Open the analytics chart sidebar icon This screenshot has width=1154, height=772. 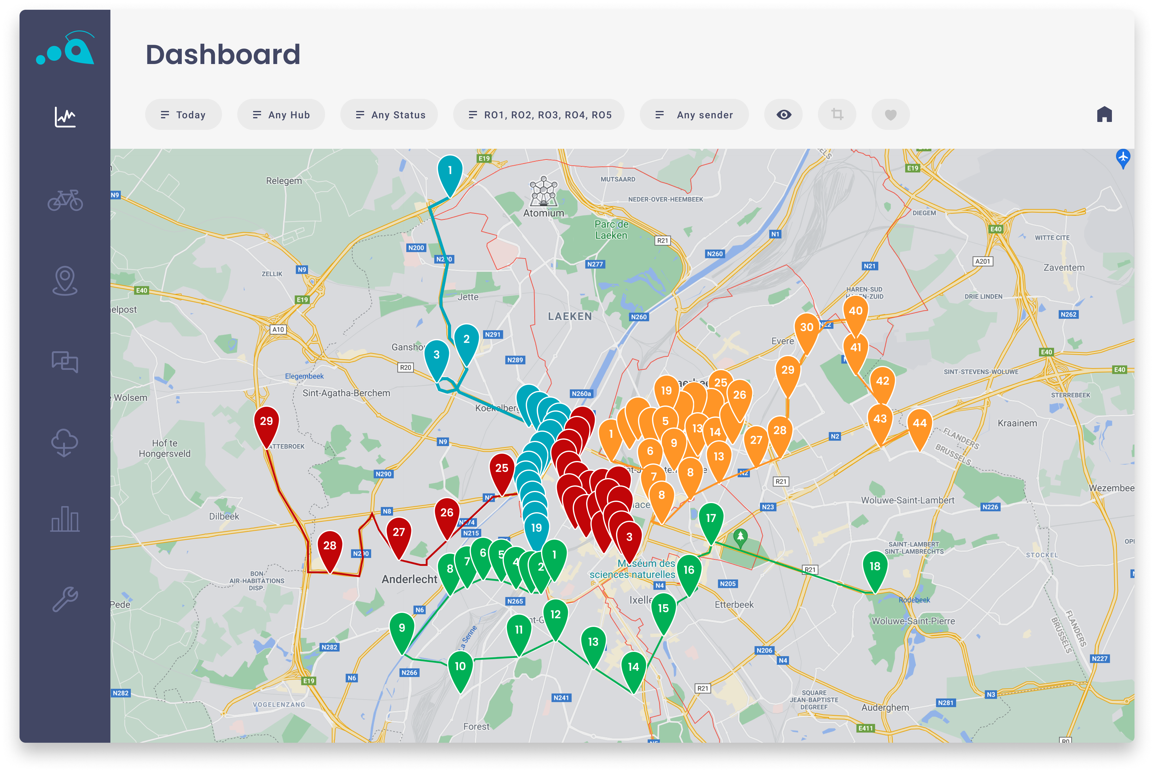click(x=65, y=117)
